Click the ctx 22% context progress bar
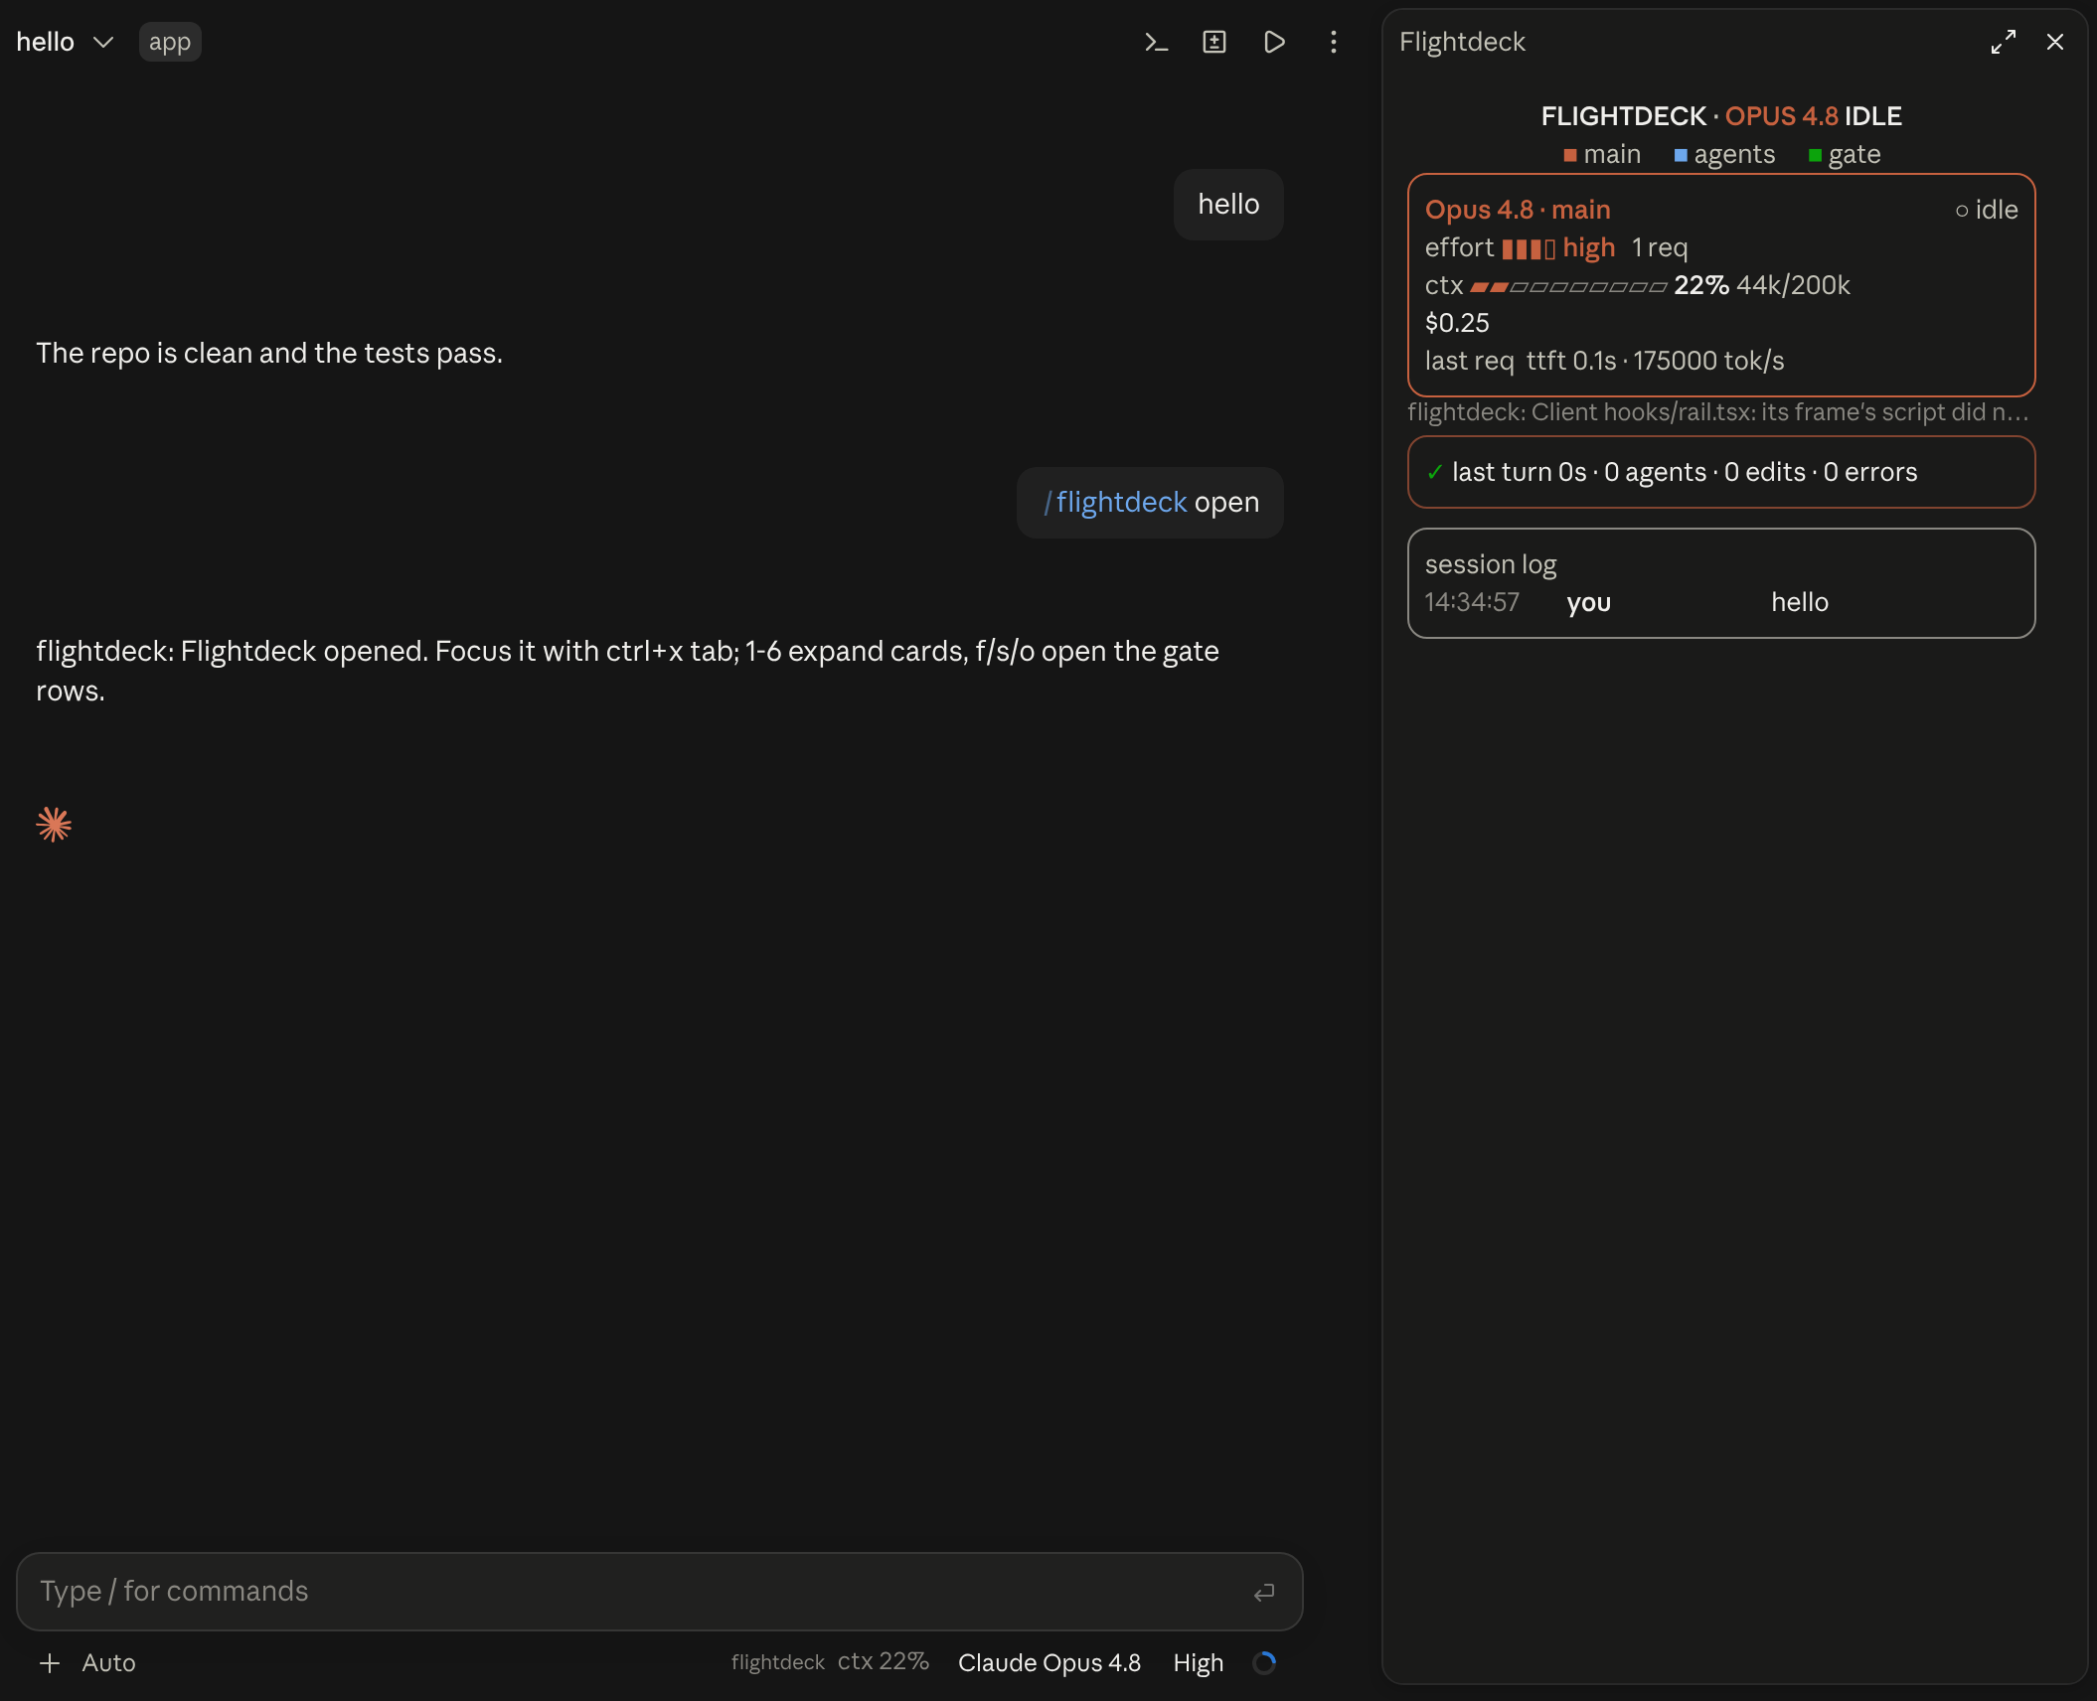The width and height of the screenshot is (2097, 1701). [x=1568, y=286]
